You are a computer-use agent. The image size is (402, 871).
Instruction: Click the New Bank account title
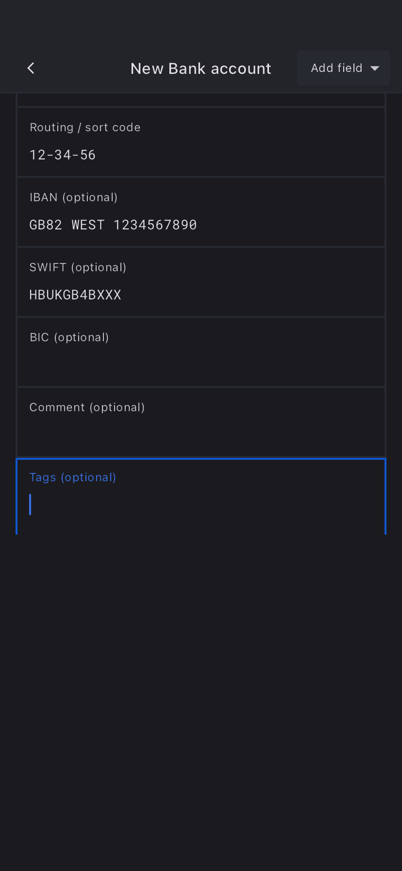pos(201,69)
